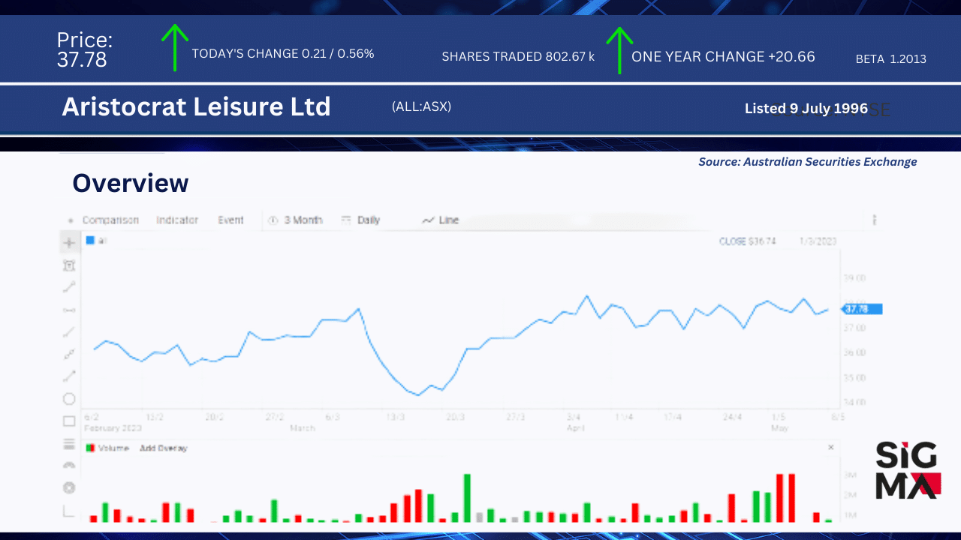The width and height of the screenshot is (961, 540).
Task: Open the Indicator menu
Action: [x=177, y=220]
